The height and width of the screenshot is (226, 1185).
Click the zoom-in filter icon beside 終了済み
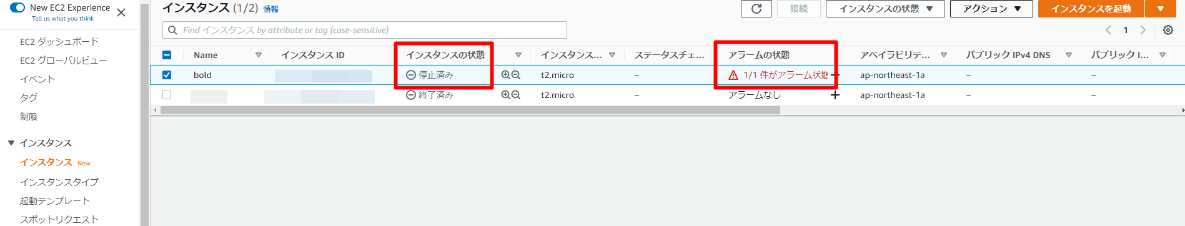click(506, 95)
